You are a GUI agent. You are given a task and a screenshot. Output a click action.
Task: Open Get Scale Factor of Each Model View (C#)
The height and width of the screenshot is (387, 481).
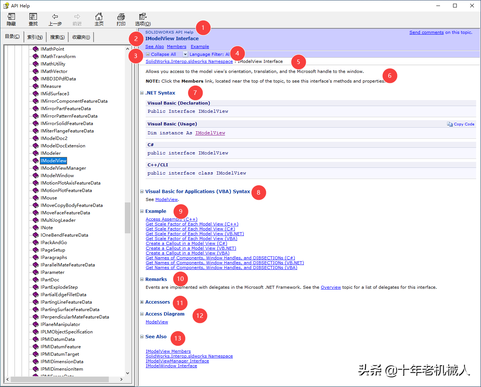[x=190, y=229]
